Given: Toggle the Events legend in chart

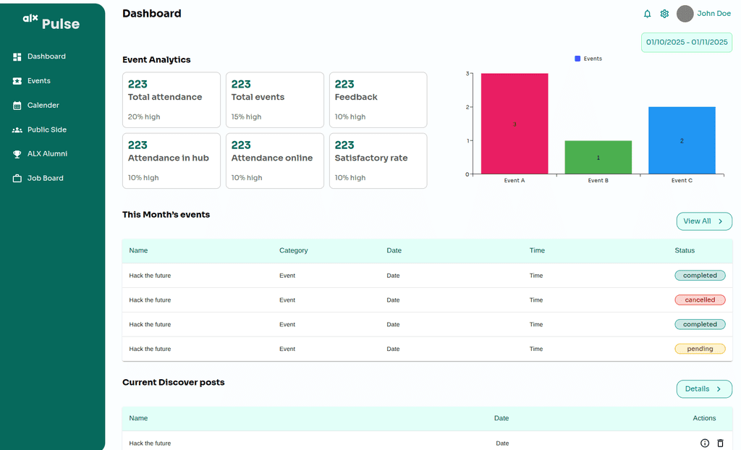Looking at the screenshot, I should point(588,59).
